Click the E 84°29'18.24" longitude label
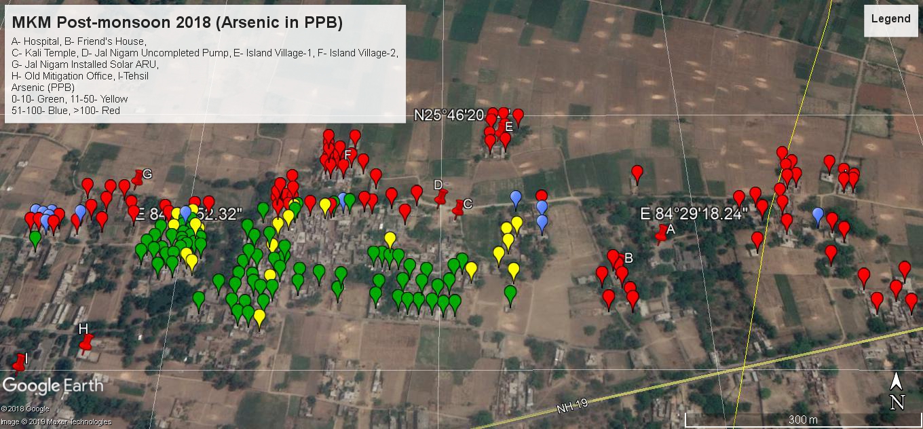This screenshot has height=429, width=923. click(694, 214)
